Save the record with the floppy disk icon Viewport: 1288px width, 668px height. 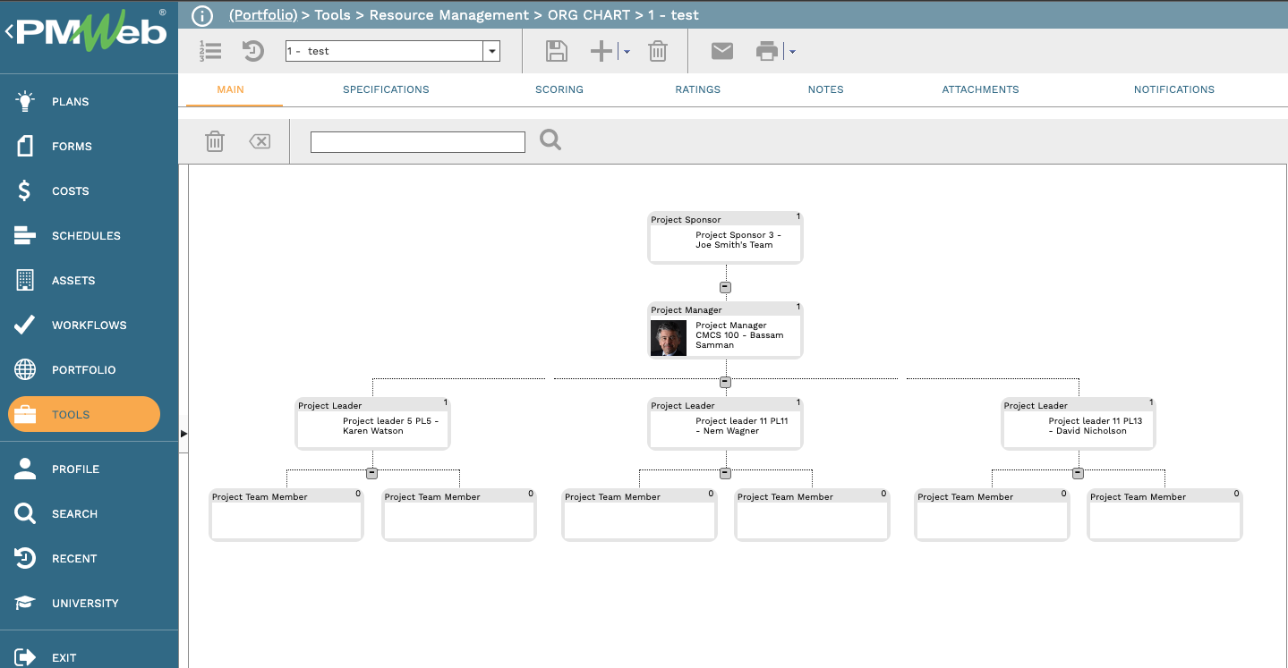[x=557, y=51]
